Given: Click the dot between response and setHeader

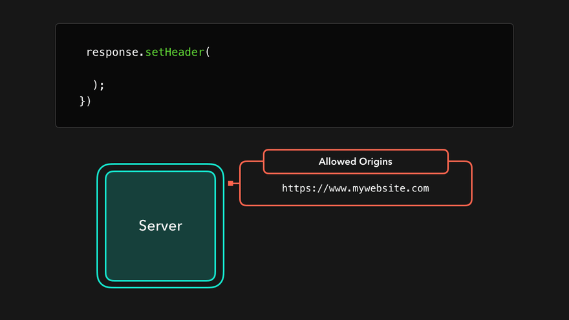Looking at the screenshot, I should click(141, 53).
